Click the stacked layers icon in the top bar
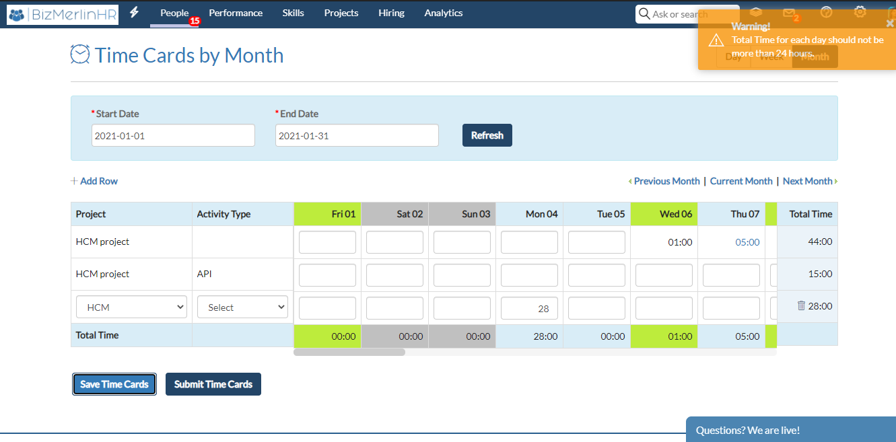 click(755, 11)
